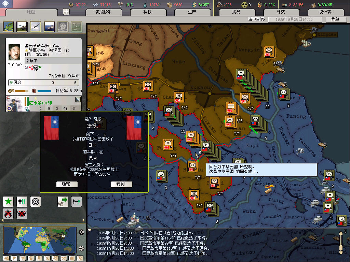This screenshot has width=350, height=262.
Task: Click the money dollar icon beside 84957
Action: (x=194, y=5)
